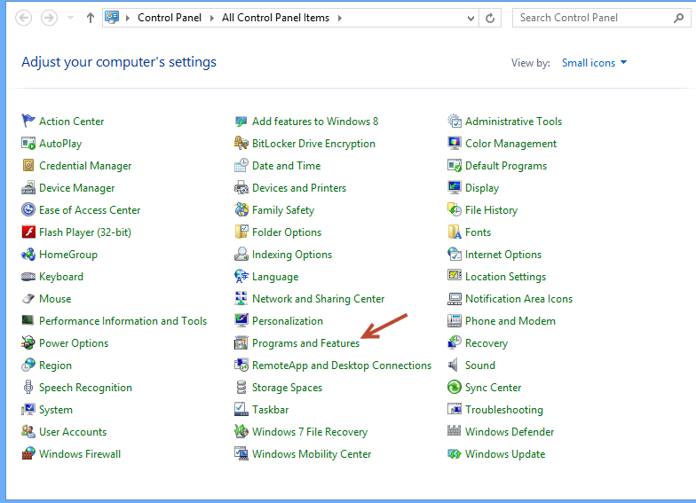Open the Windows Update icon
The image size is (696, 503).
coord(455,453)
